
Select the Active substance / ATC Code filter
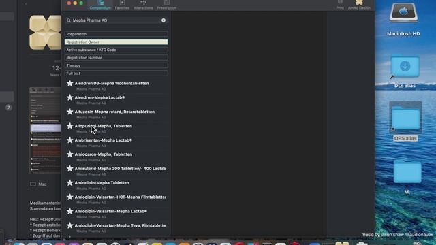pos(116,50)
